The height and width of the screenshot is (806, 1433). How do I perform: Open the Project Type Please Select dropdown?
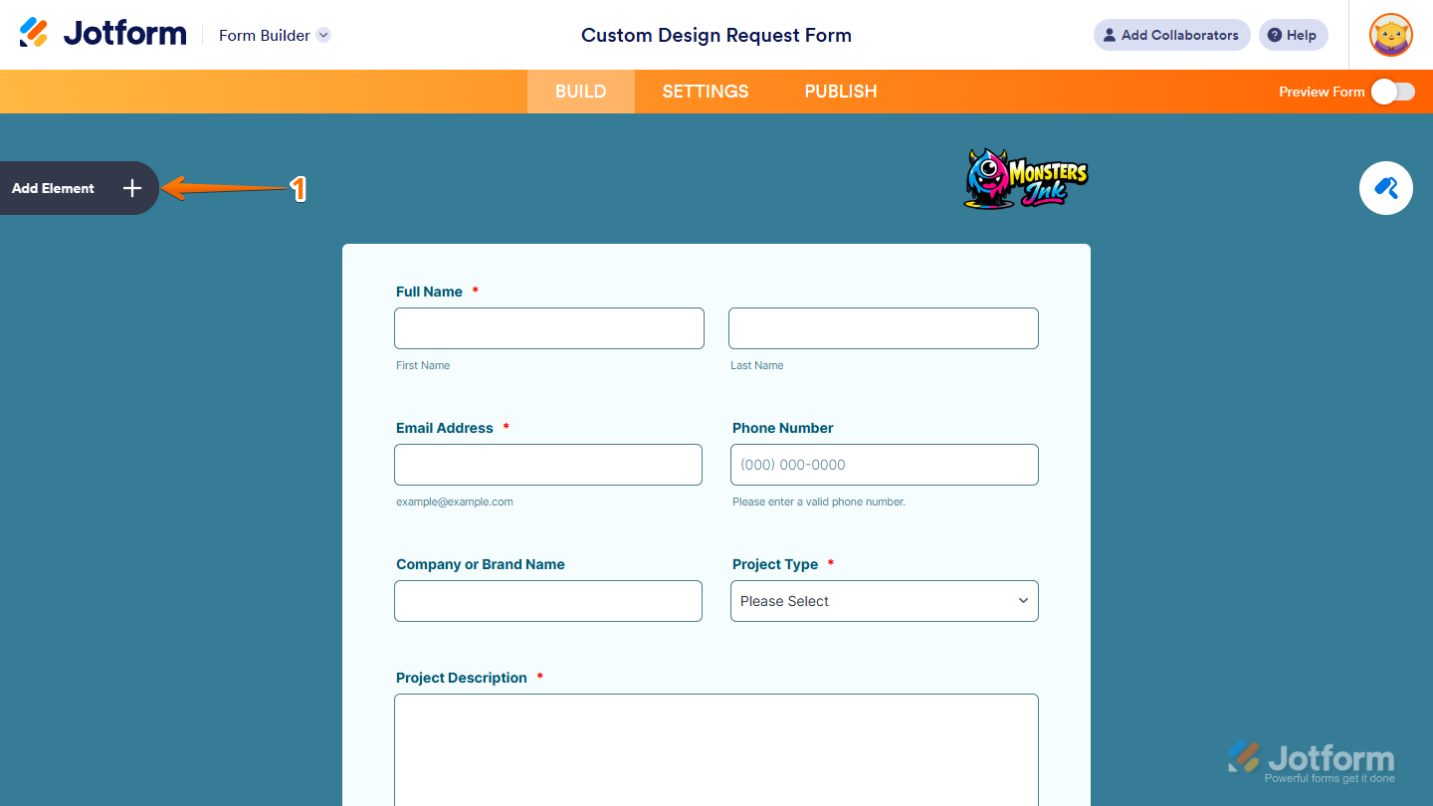pyautogui.click(x=884, y=600)
